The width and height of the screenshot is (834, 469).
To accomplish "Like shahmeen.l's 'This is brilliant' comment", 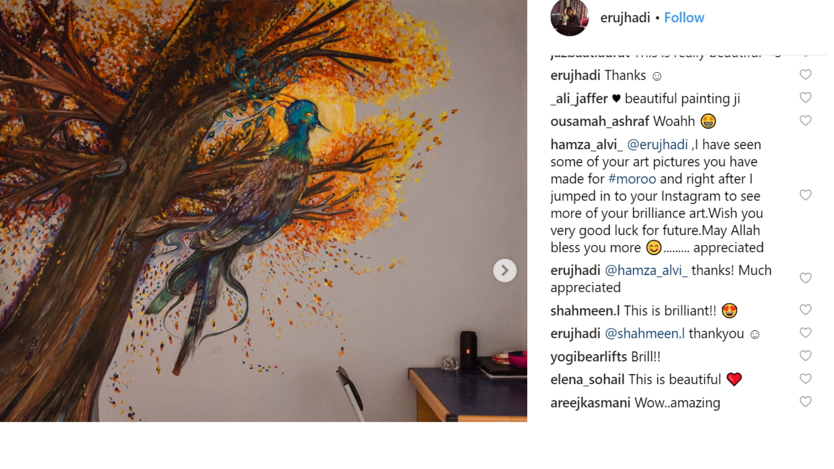I will 805,310.
